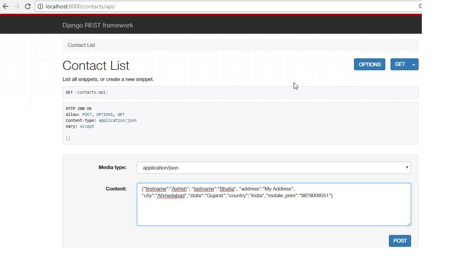Open the Media type select box

coord(274,168)
